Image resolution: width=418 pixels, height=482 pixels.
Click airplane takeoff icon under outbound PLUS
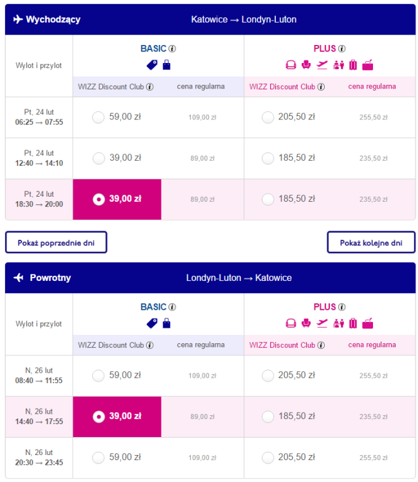click(322, 64)
